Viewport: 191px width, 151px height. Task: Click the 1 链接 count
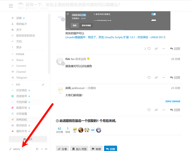pos(68,130)
